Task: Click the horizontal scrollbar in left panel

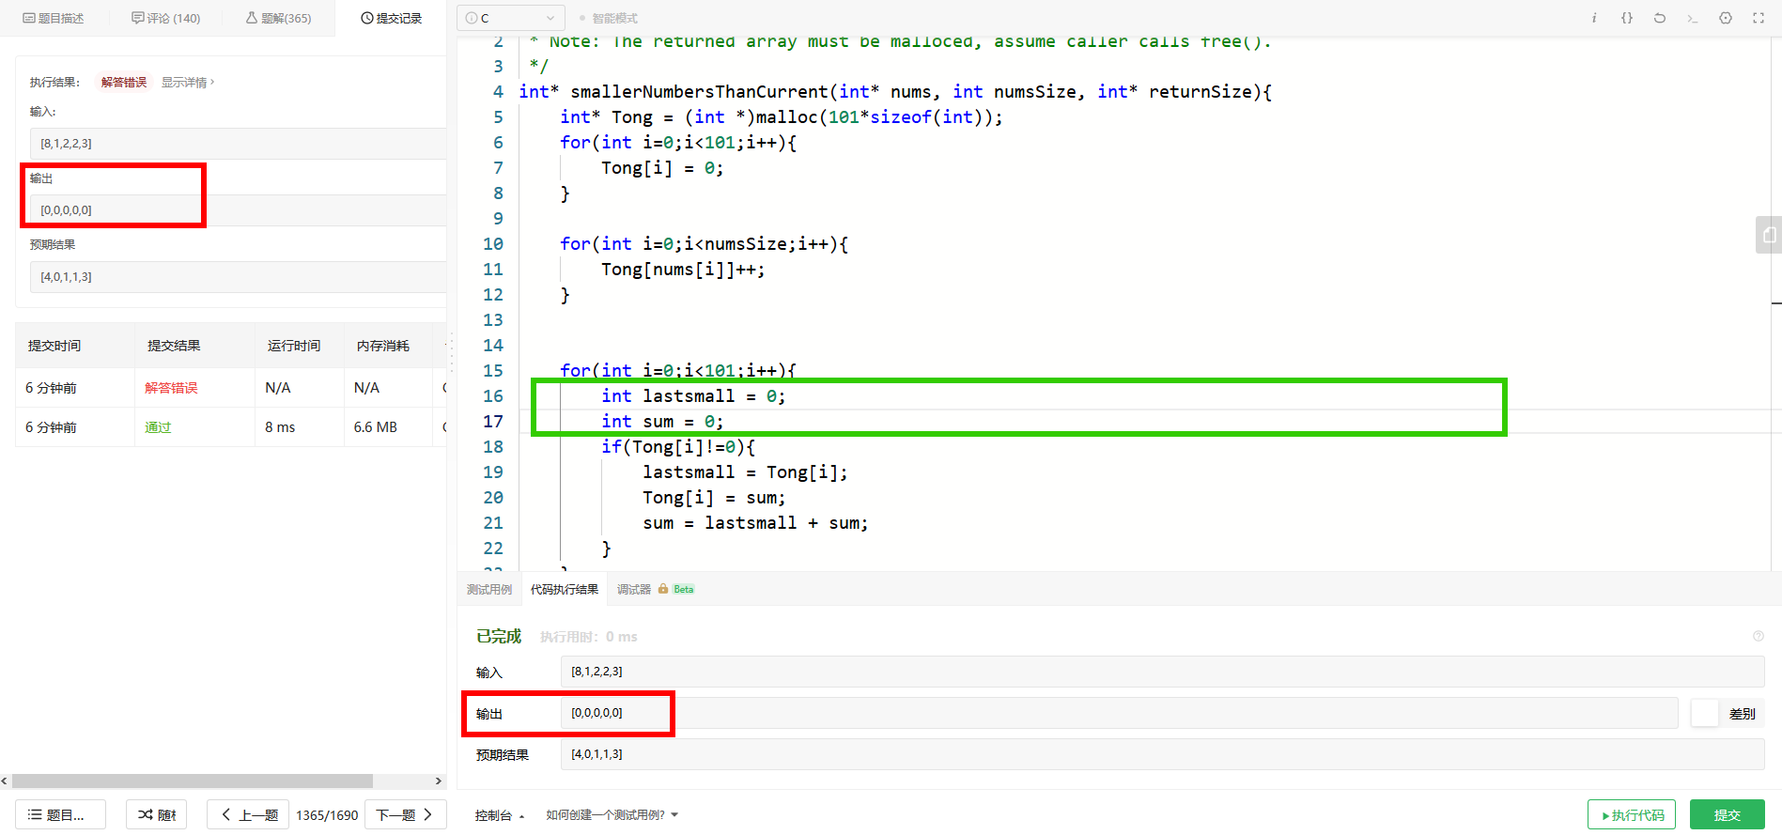Action: click(193, 781)
